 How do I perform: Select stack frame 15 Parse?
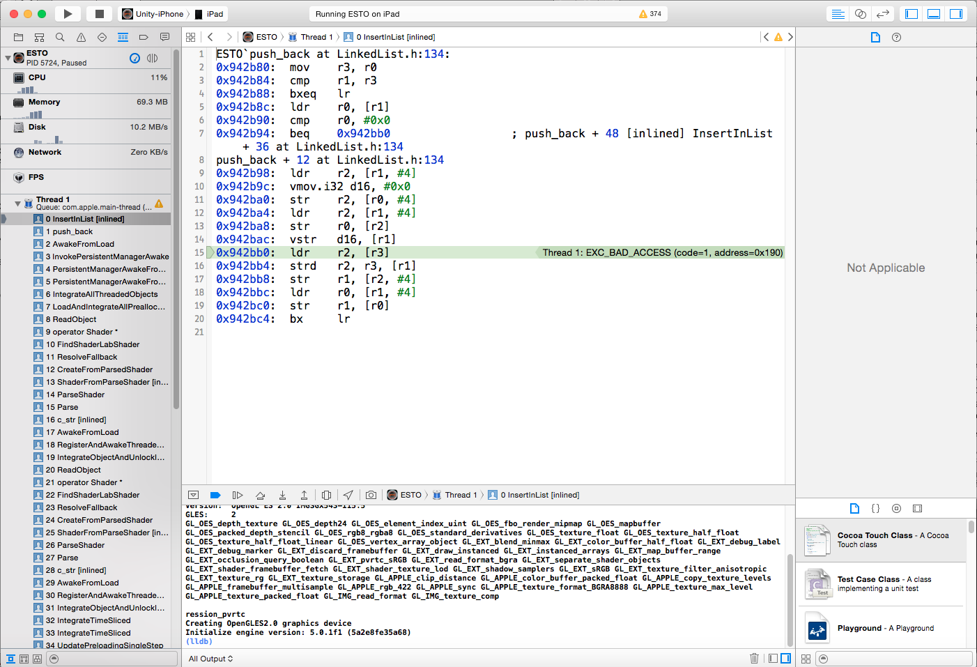click(86, 407)
